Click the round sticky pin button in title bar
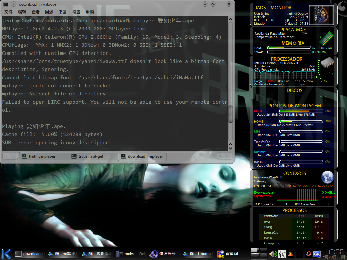Image resolution: width=347 pixels, height=260 pixels. click(x=14, y=4)
